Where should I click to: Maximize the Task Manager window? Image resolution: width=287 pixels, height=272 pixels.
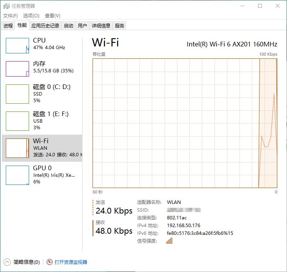(x=260, y=6)
